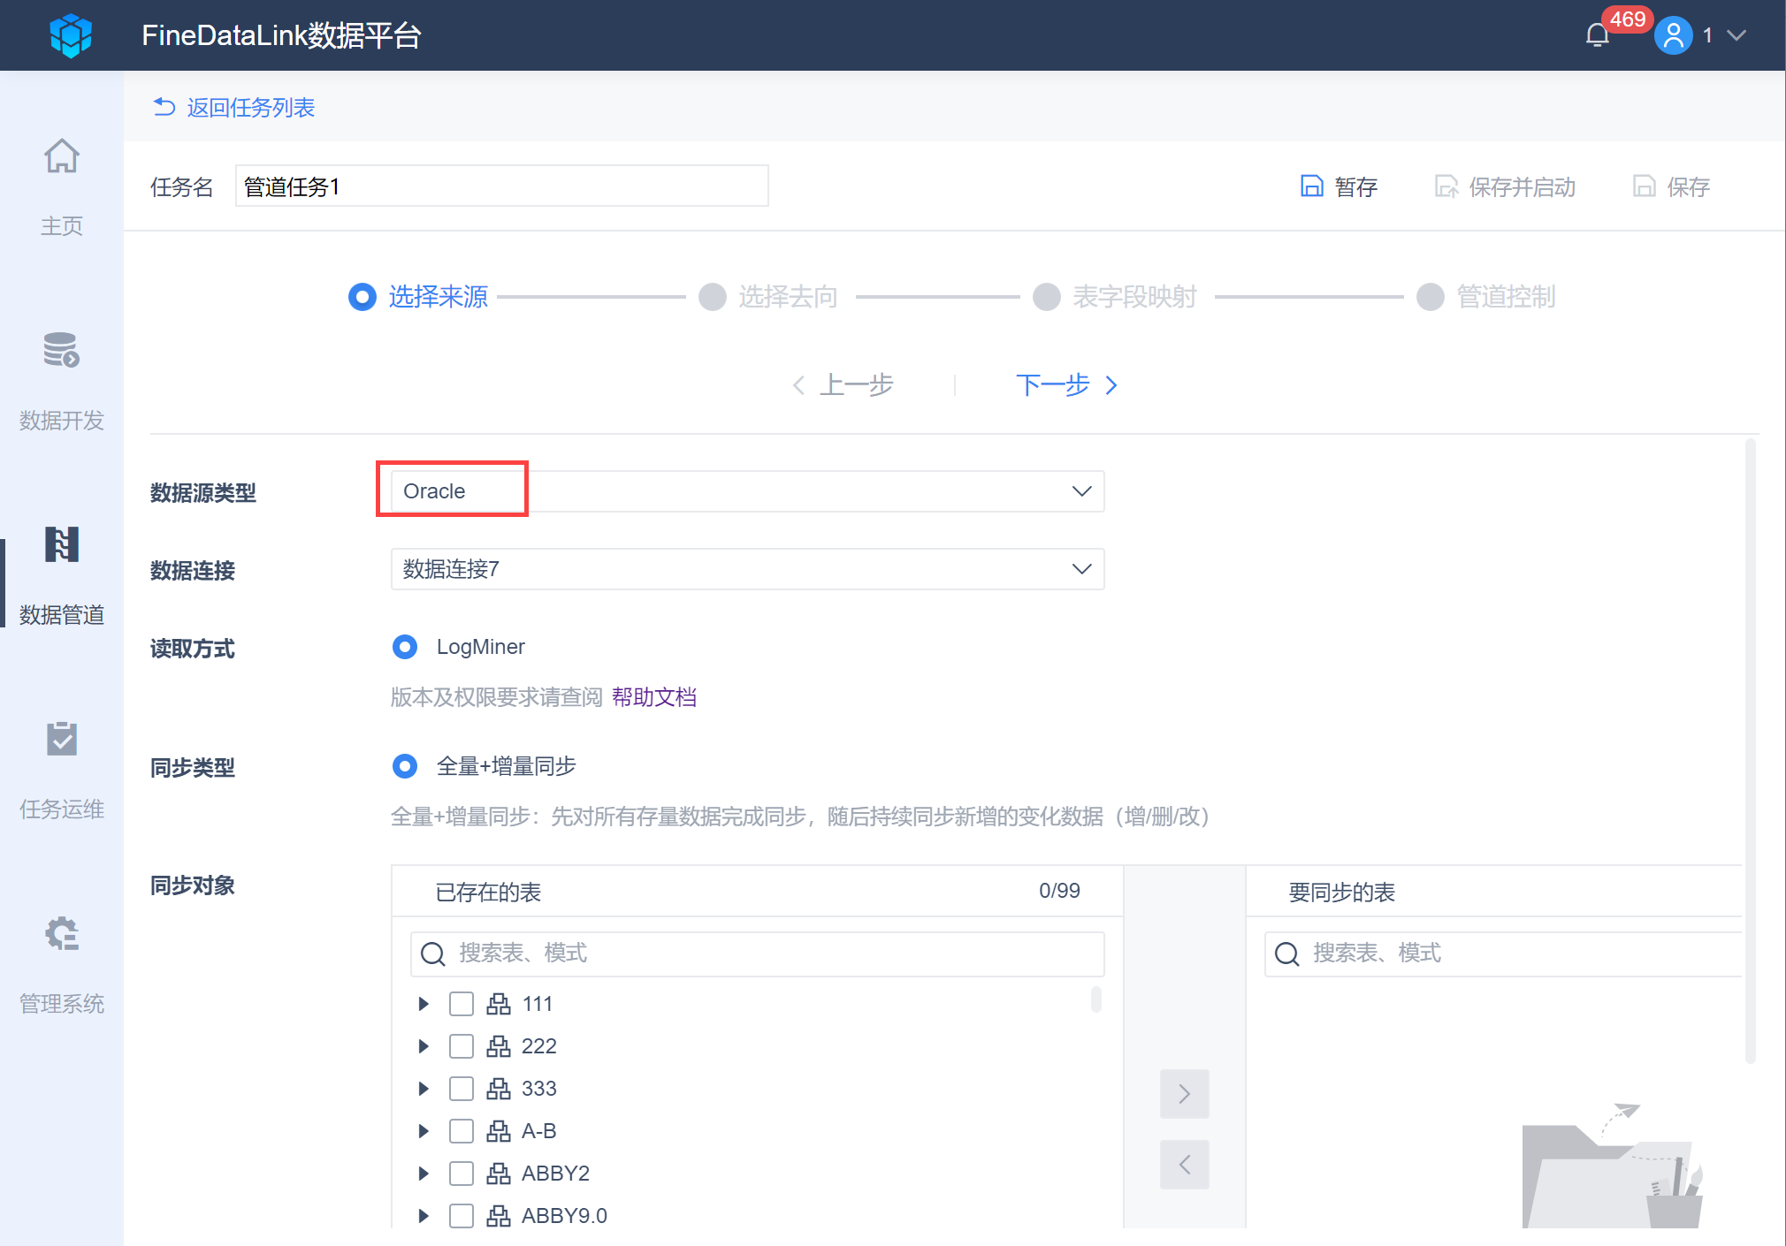The height and width of the screenshot is (1246, 1786).
Task: Open the 数据源类型 Oracle dropdown
Action: (x=746, y=491)
